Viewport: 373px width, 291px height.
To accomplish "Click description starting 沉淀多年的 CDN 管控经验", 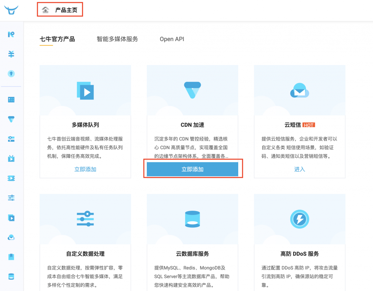I will (x=191, y=147).
